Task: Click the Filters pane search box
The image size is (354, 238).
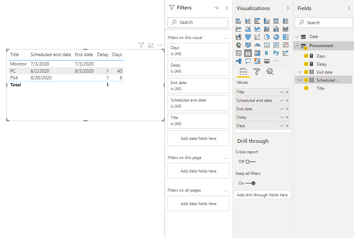Action: pos(198,22)
